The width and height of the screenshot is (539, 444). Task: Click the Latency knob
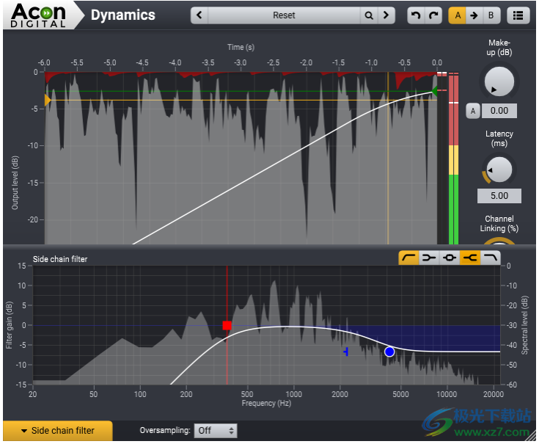coord(499,170)
